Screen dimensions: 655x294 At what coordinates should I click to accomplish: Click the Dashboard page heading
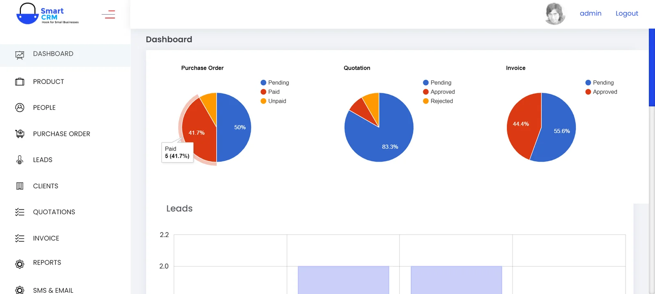(169, 39)
